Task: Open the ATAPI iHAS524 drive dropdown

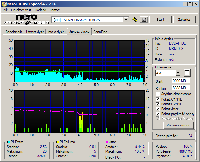Action: (126, 20)
